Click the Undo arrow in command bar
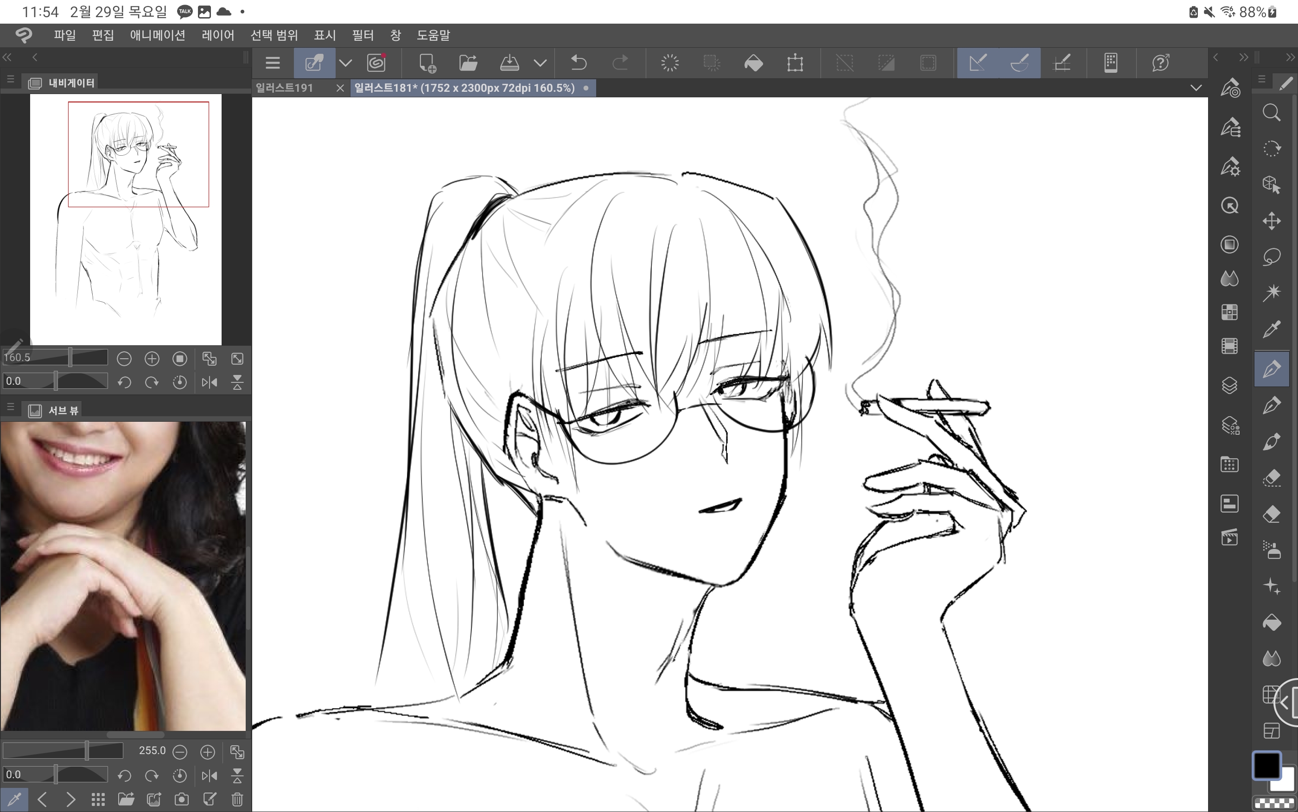Screen dimensions: 1298x812 click(x=579, y=63)
